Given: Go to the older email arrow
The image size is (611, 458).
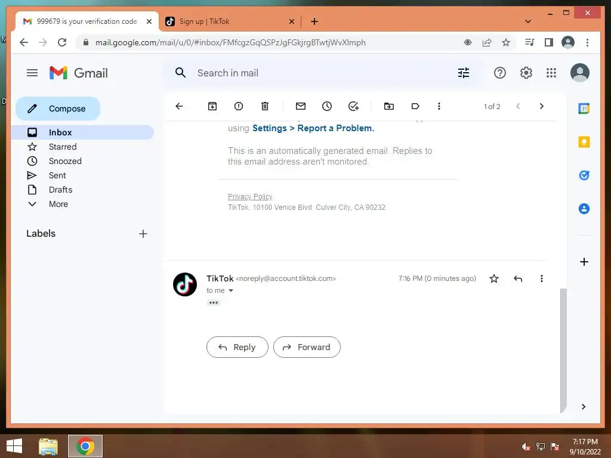Looking at the screenshot, I should point(541,106).
